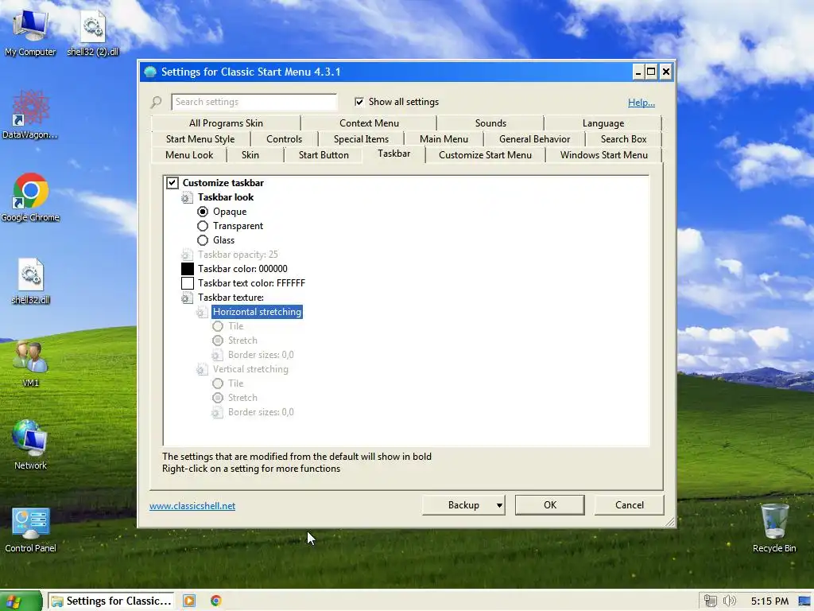This screenshot has height=611, width=814.
Task: Switch to Windows Start Menu tab
Action: (604, 155)
